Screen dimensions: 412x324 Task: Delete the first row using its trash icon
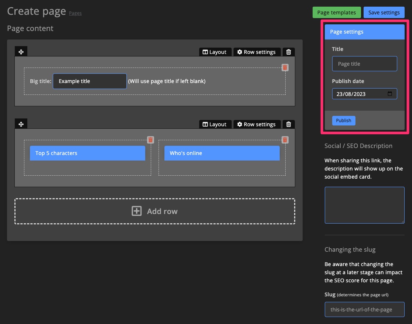[289, 52]
